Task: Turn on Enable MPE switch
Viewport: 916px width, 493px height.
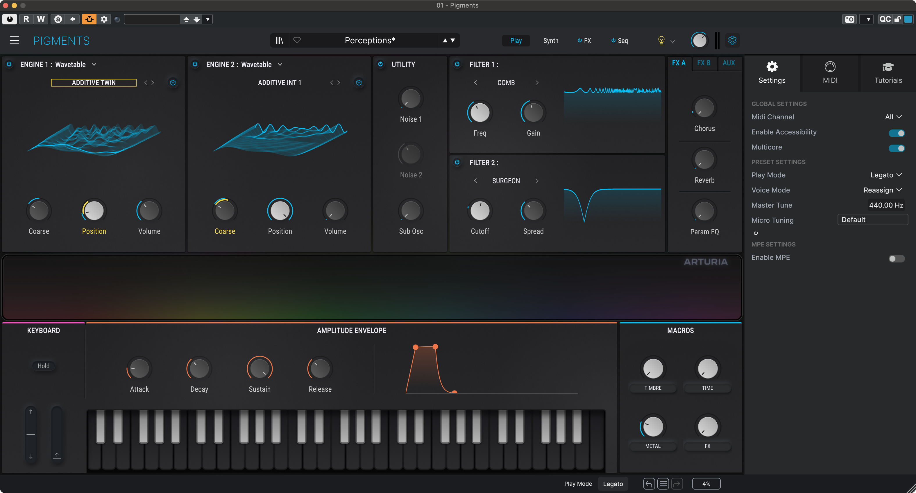Action: pyautogui.click(x=897, y=259)
